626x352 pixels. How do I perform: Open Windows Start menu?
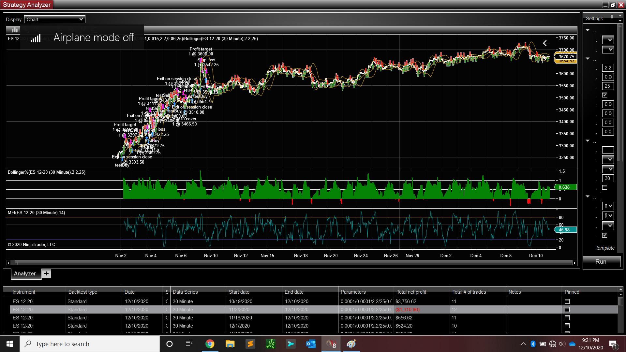pyautogui.click(x=10, y=344)
